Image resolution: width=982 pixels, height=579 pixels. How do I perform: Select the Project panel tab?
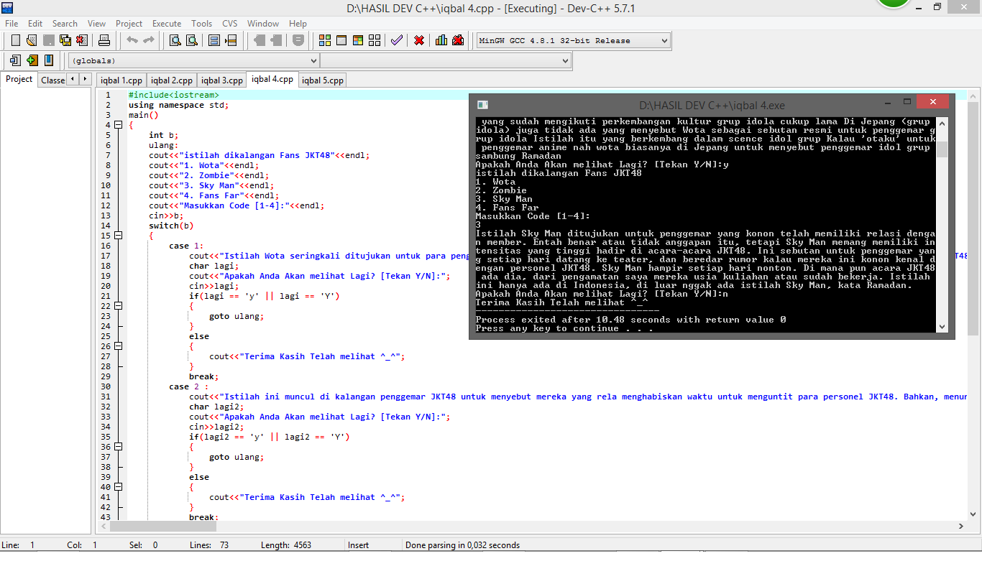point(19,80)
